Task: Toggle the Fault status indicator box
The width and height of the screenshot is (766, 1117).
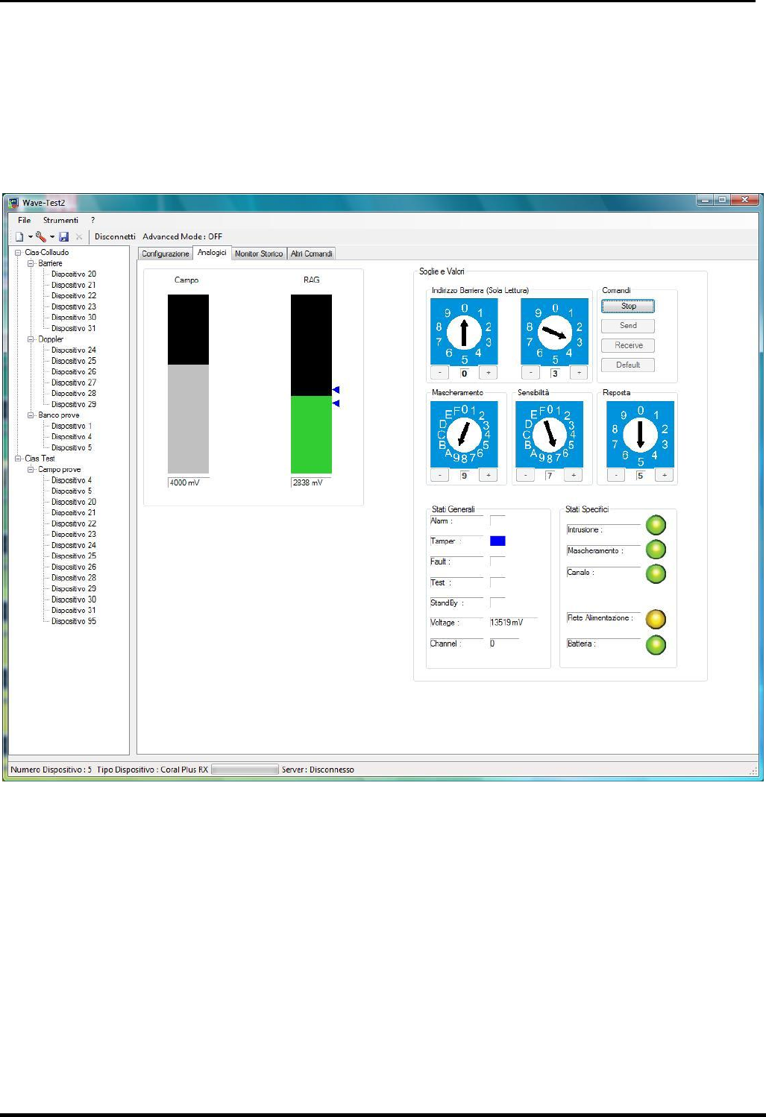Action: tap(497, 561)
